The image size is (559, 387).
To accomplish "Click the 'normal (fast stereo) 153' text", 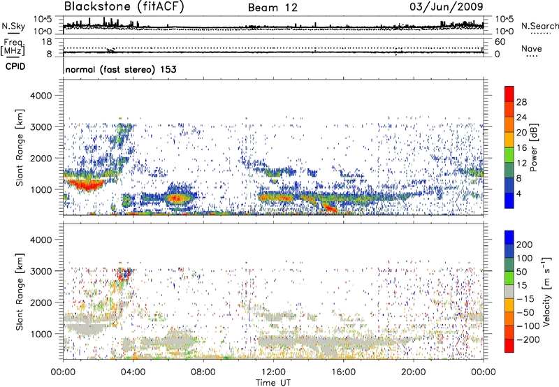I will (121, 69).
